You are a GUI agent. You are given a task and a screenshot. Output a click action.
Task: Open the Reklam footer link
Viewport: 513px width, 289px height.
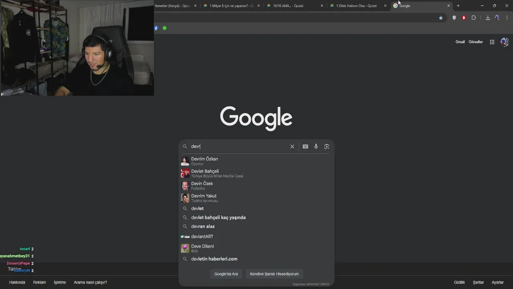pos(39,282)
